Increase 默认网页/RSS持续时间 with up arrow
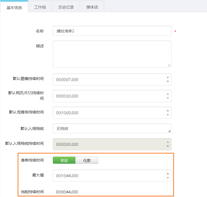 pos(168,94)
